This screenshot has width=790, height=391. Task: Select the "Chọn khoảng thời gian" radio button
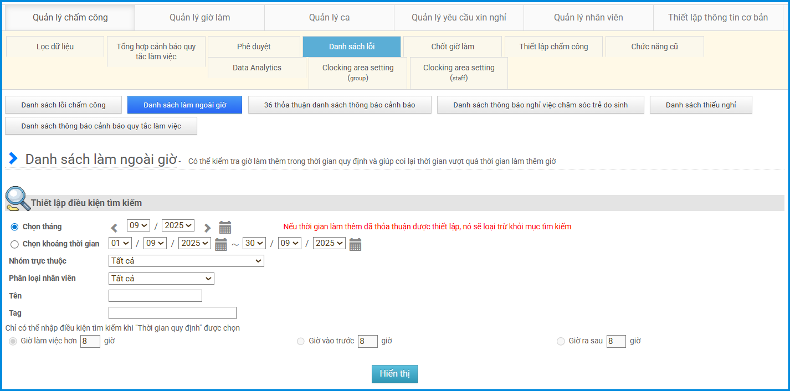[x=15, y=244]
